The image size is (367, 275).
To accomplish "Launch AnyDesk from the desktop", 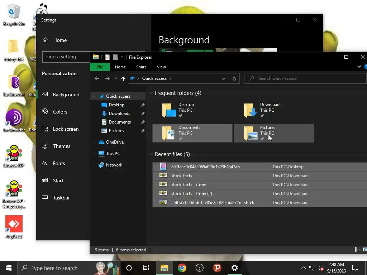I will [x=14, y=227].
